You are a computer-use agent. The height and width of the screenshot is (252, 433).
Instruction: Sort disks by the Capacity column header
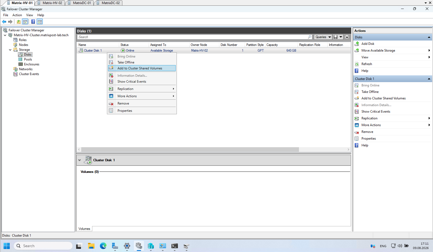281,45
